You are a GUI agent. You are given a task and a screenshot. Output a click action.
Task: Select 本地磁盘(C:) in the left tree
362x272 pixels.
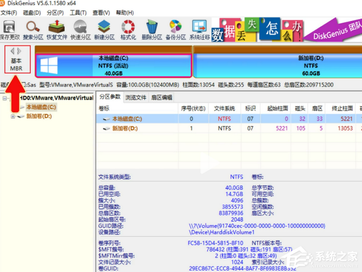coord(41,107)
